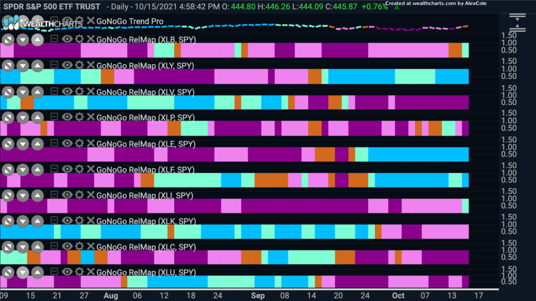This screenshot has height=301, width=536.
Task: Hide the XLF RelMap with eye icon
Action: pos(67,169)
